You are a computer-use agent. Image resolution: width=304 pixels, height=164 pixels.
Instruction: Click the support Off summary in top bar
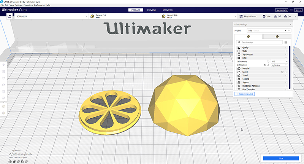[277, 16]
